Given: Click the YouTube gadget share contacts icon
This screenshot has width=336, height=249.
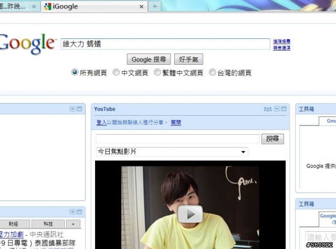Looking at the screenshot, I should (268, 109).
